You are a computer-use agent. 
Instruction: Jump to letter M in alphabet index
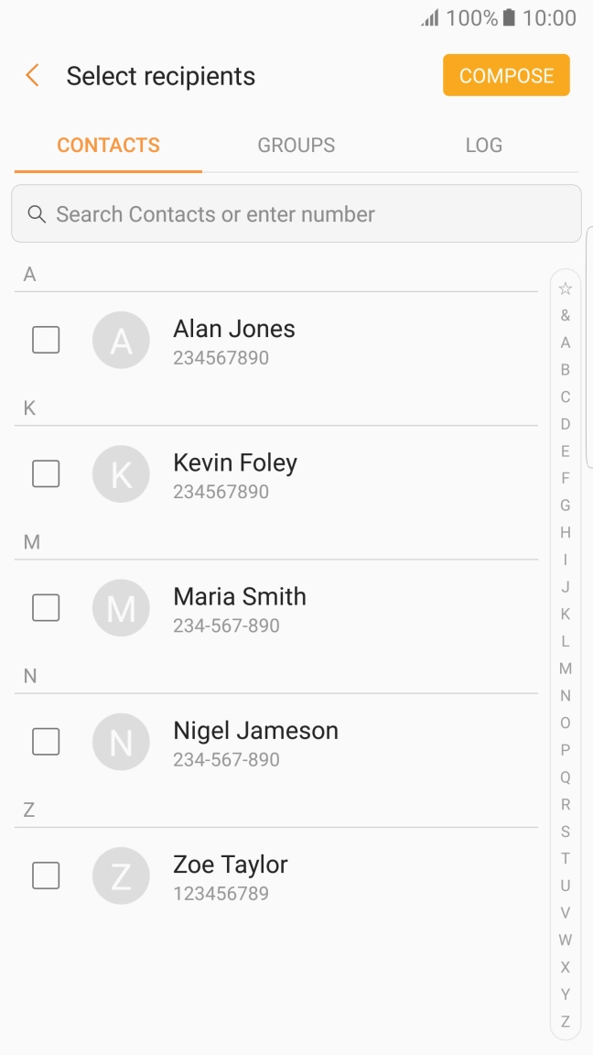(x=565, y=668)
